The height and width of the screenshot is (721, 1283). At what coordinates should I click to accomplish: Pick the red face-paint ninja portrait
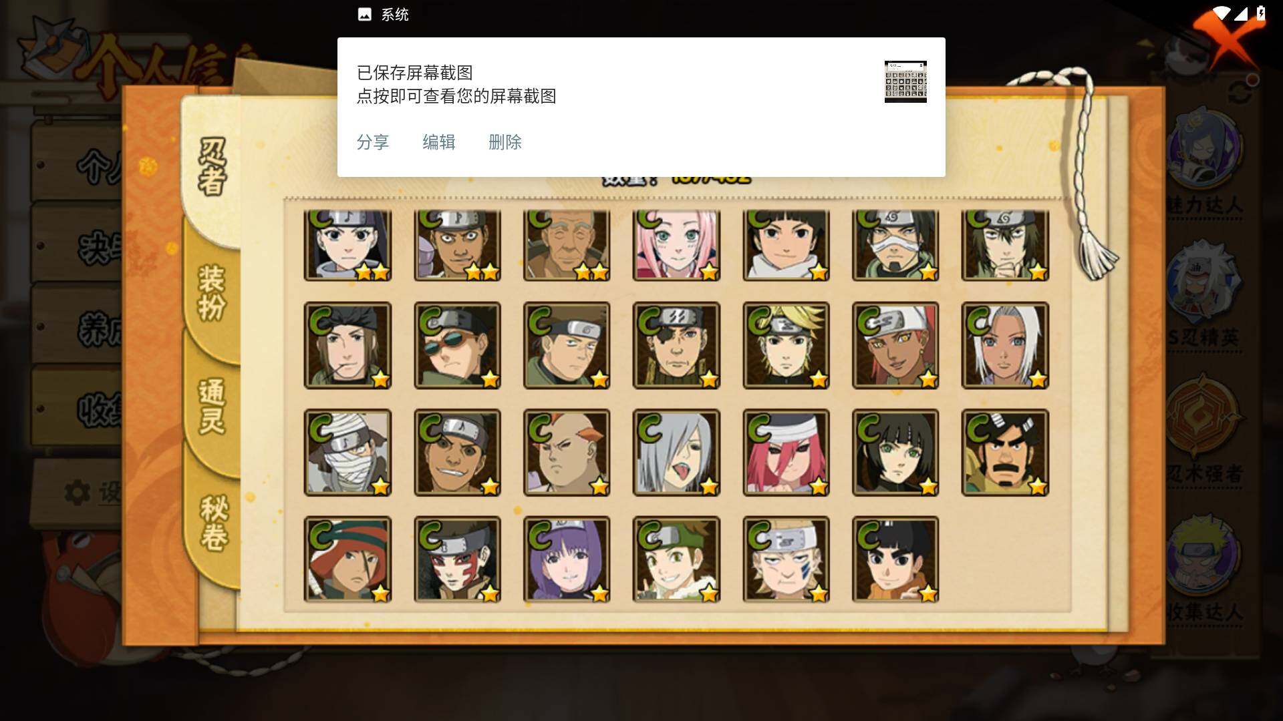tap(457, 559)
